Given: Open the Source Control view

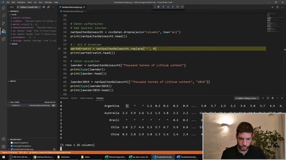Looking at the screenshot, I should click(x=4, y=24).
